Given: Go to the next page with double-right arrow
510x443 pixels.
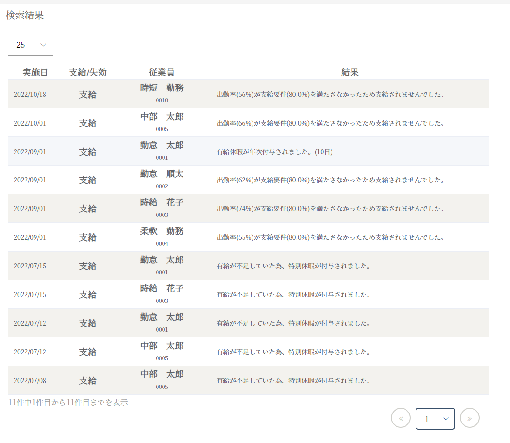Looking at the screenshot, I should pyautogui.click(x=470, y=418).
